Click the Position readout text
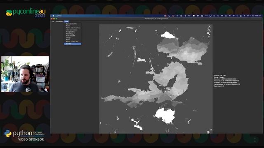This screenshot has height=148, width=264. [220, 76]
